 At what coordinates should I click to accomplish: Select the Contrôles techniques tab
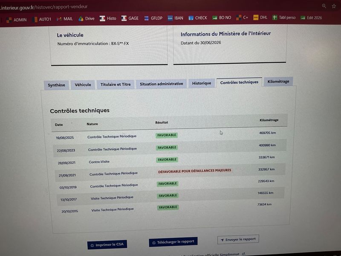(x=239, y=82)
